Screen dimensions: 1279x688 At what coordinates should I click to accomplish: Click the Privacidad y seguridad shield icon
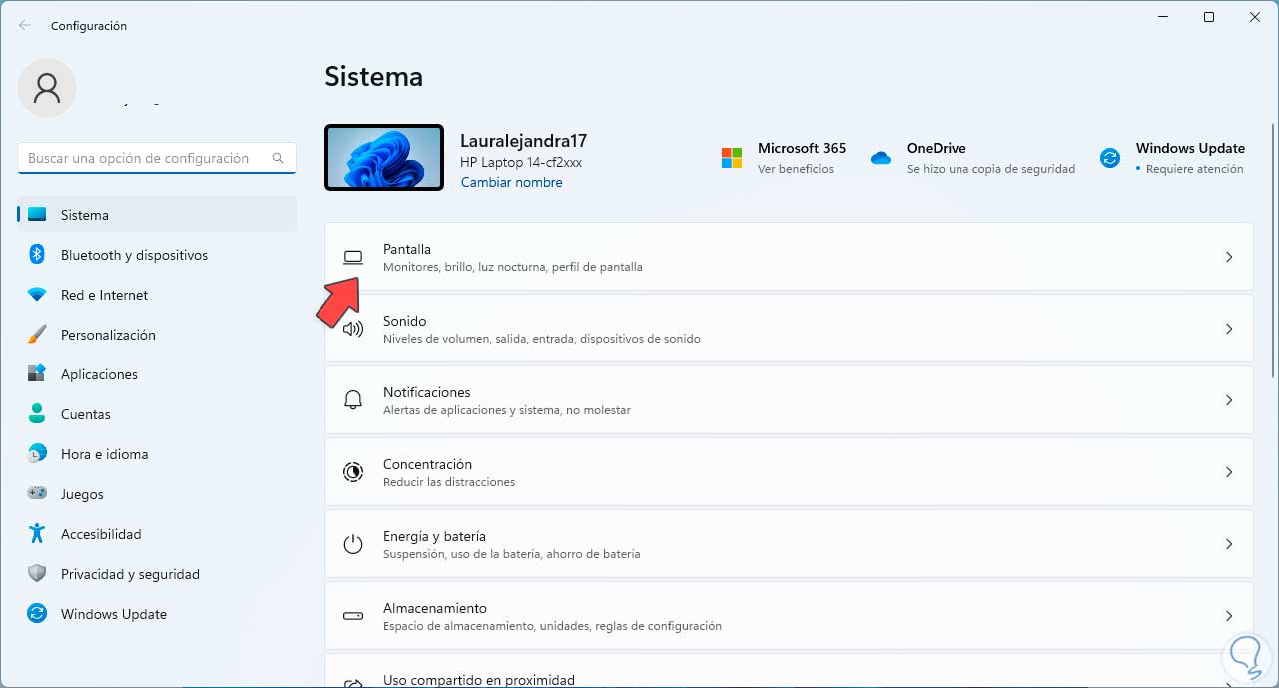coord(37,574)
